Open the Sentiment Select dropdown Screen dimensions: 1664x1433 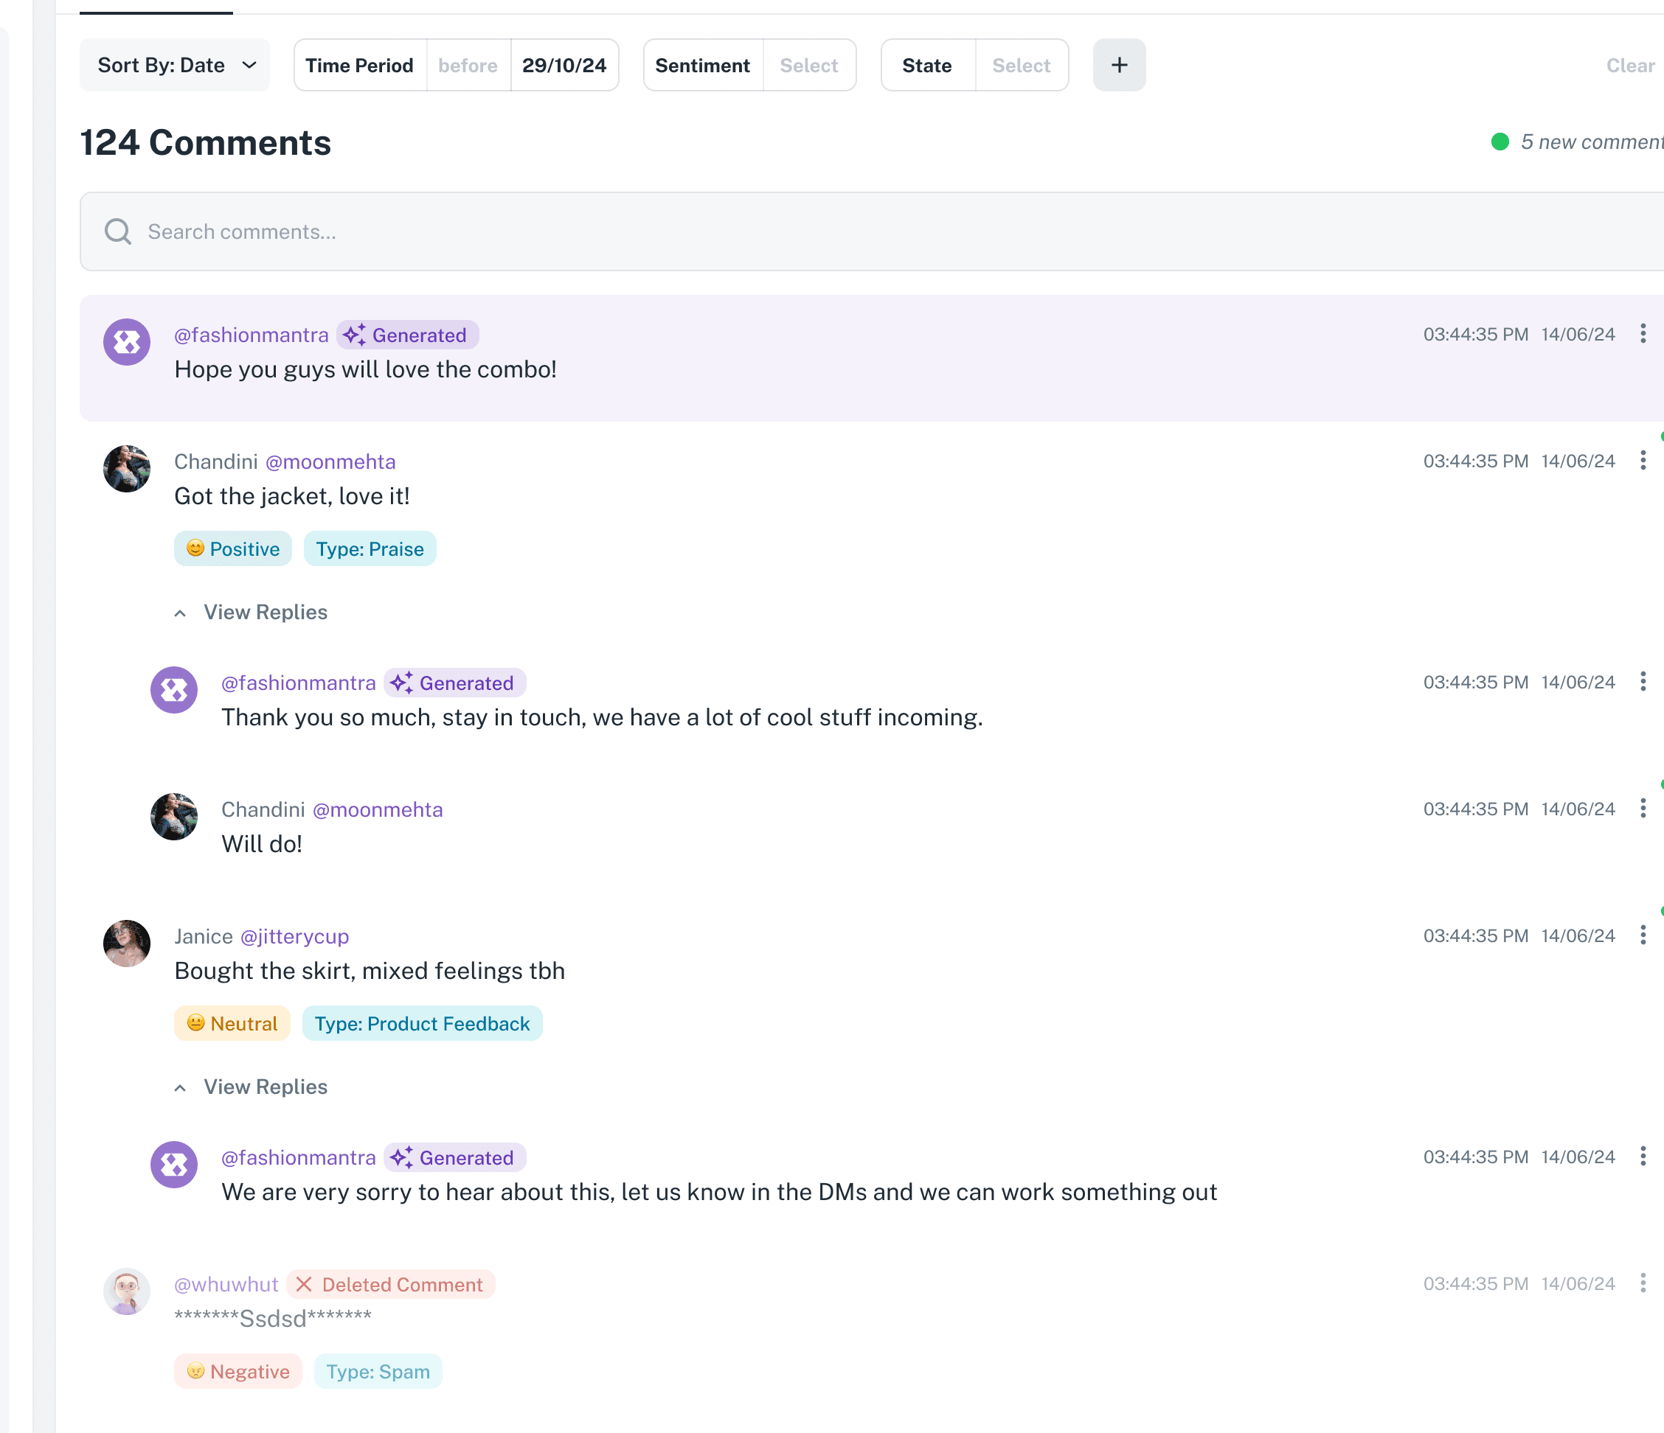808,65
